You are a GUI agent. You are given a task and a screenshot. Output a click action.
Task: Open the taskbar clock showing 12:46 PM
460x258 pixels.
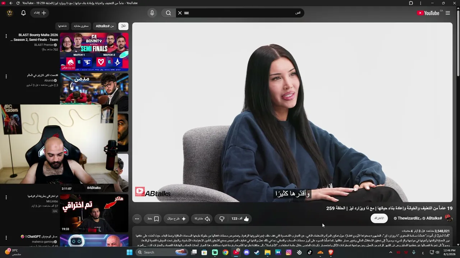[x=449, y=252]
